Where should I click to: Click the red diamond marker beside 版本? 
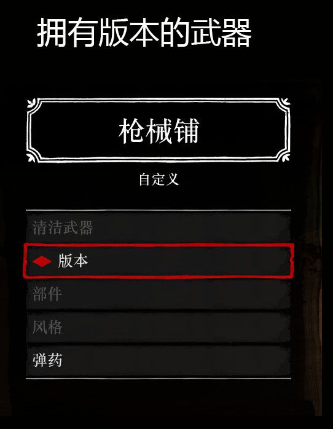[x=42, y=262]
